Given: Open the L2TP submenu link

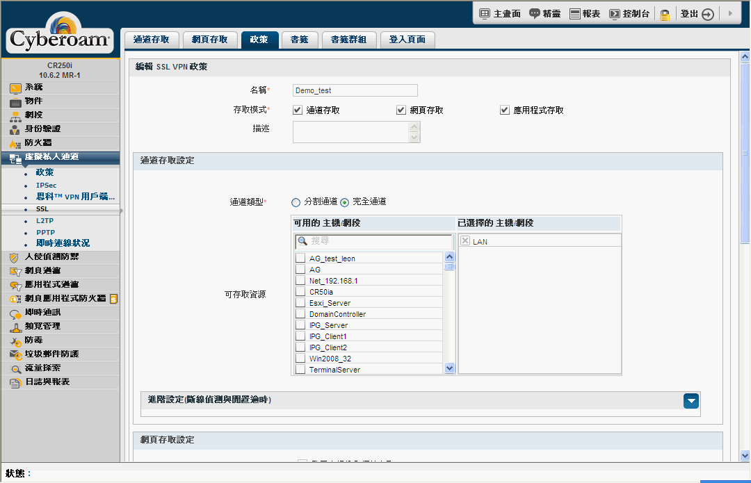Looking at the screenshot, I should (x=45, y=221).
